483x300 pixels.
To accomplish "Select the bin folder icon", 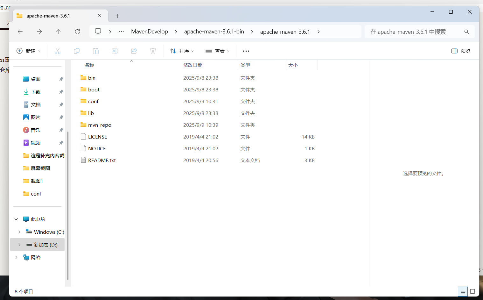I will (x=83, y=77).
